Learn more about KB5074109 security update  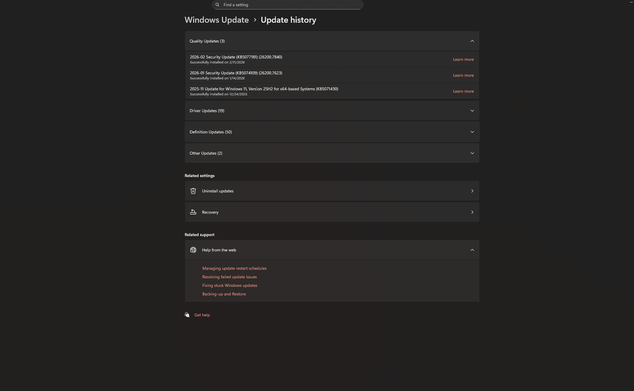pyautogui.click(x=463, y=76)
